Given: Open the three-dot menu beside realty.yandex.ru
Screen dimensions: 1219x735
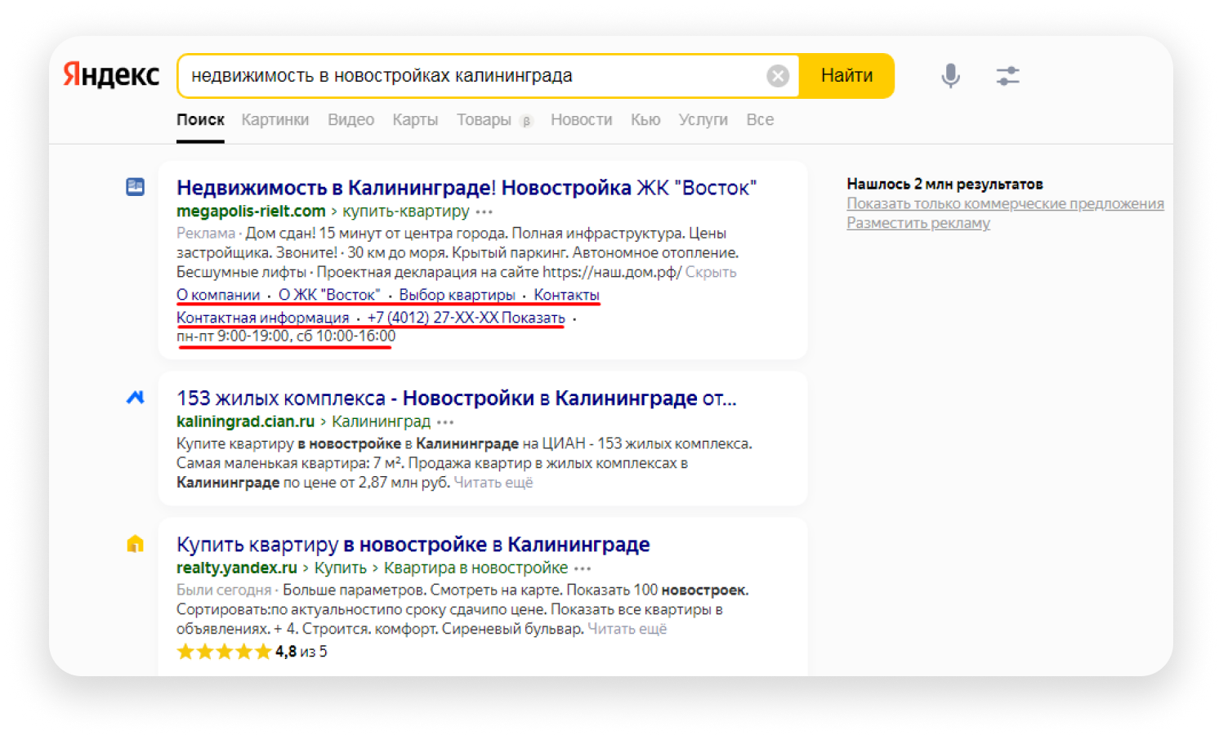Looking at the screenshot, I should click(x=583, y=568).
